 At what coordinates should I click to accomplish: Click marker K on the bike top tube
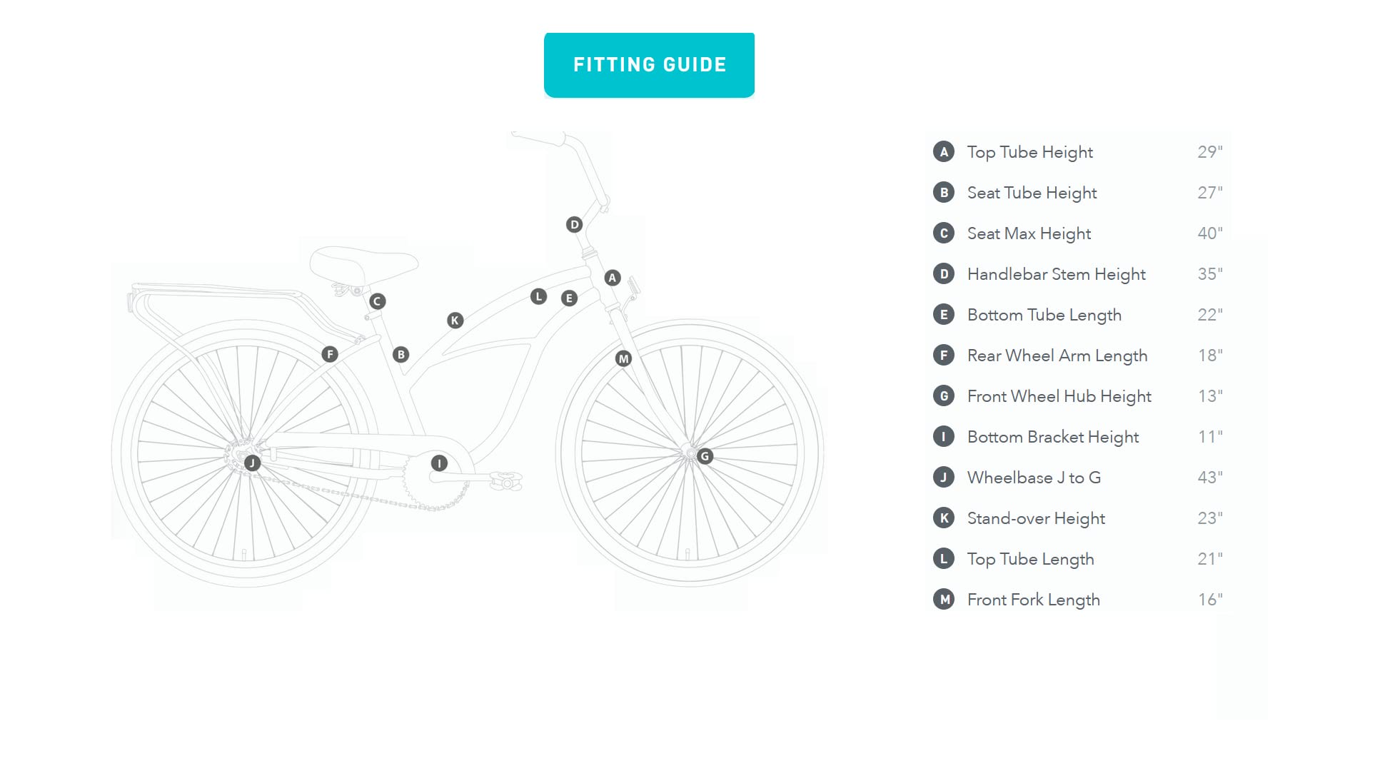455,321
